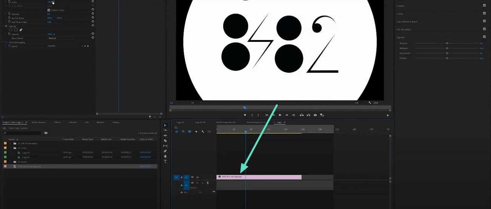Toggle V1 track output eye icon

[197, 177]
